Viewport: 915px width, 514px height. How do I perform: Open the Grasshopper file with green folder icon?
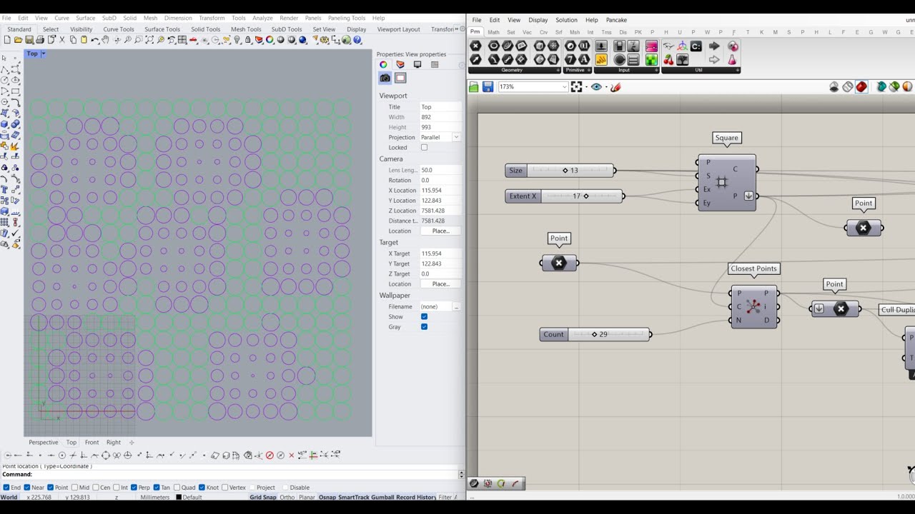474,87
